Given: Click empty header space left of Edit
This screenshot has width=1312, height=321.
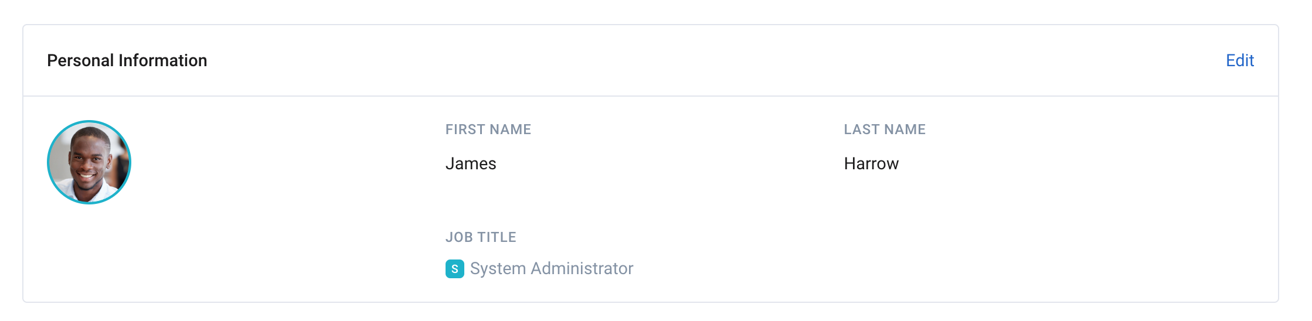Looking at the screenshot, I should point(703,60).
